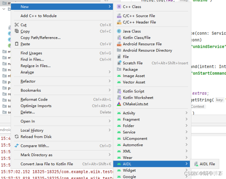Viewport: 226px width, 179px height.
Task: Select Find in Files menu entry
Action: 32,59
